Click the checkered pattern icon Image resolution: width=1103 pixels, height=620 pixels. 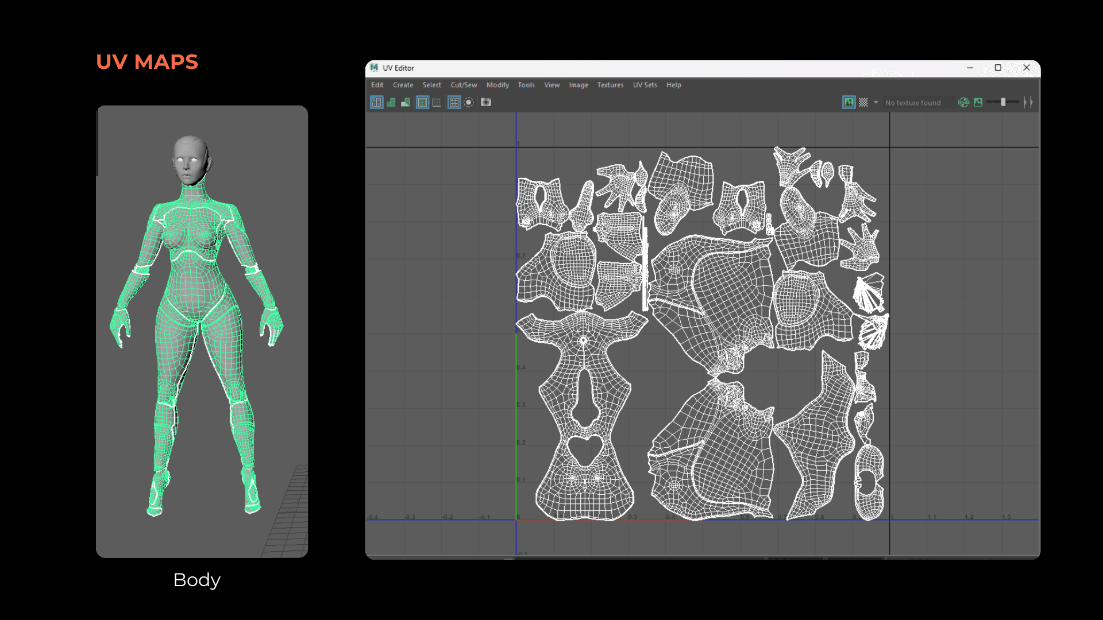tap(863, 102)
